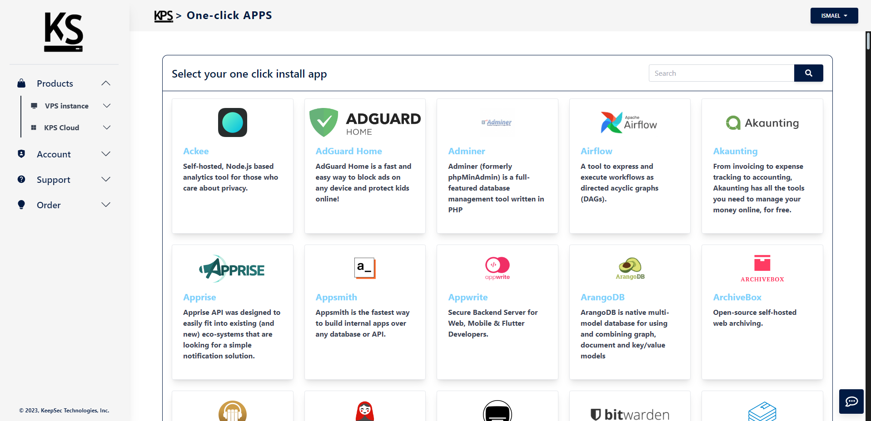
Task: Select Order in the sidebar
Action: click(49, 205)
